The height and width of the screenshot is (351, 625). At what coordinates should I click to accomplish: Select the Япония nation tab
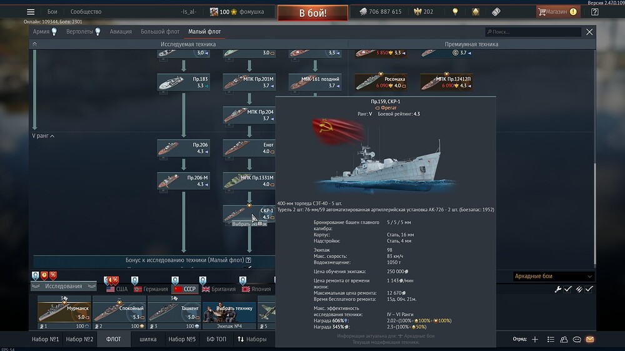[256, 289]
